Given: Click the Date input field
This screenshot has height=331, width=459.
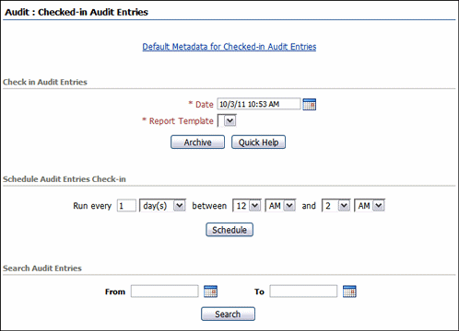Looking at the screenshot, I should click(x=259, y=104).
